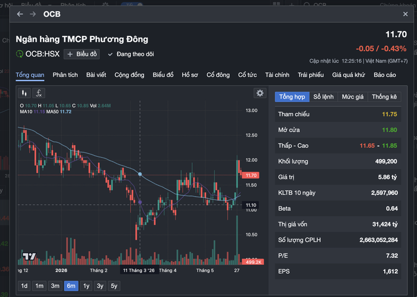Set chart range to 1d
The width and height of the screenshot is (417, 297).
tap(24, 286)
